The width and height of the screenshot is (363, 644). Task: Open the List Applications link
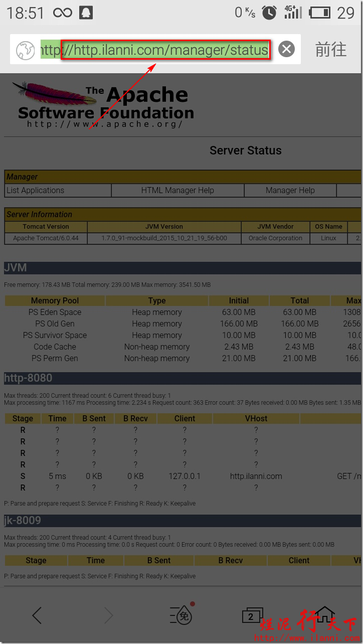click(x=35, y=191)
